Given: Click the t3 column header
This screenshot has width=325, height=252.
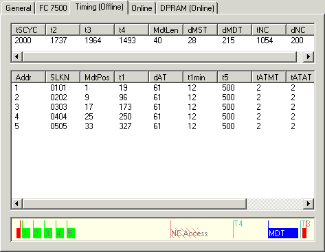Looking at the screenshot, I should tap(98, 30).
